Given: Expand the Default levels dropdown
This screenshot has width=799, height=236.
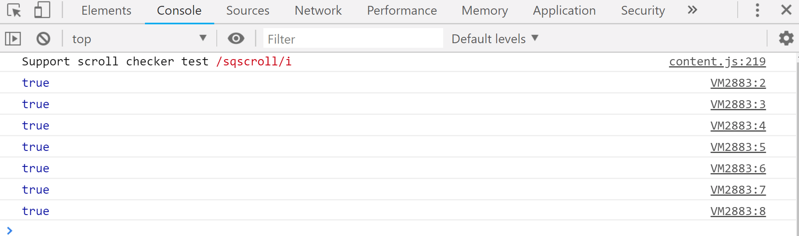Looking at the screenshot, I should (x=494, y=39).
